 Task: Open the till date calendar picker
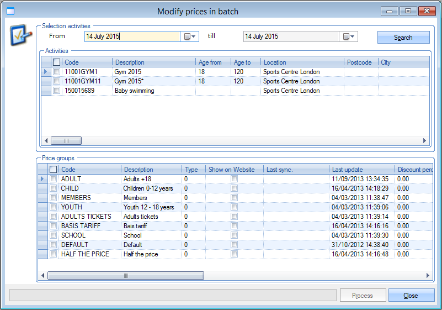[x=349, y=36]
